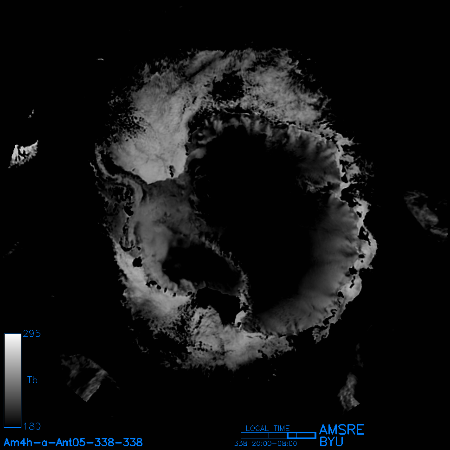Screen dimensions: 450x450
Task: Click the Am4h-a-Ant05-338-338 filename label
Action: pos(73,442)
